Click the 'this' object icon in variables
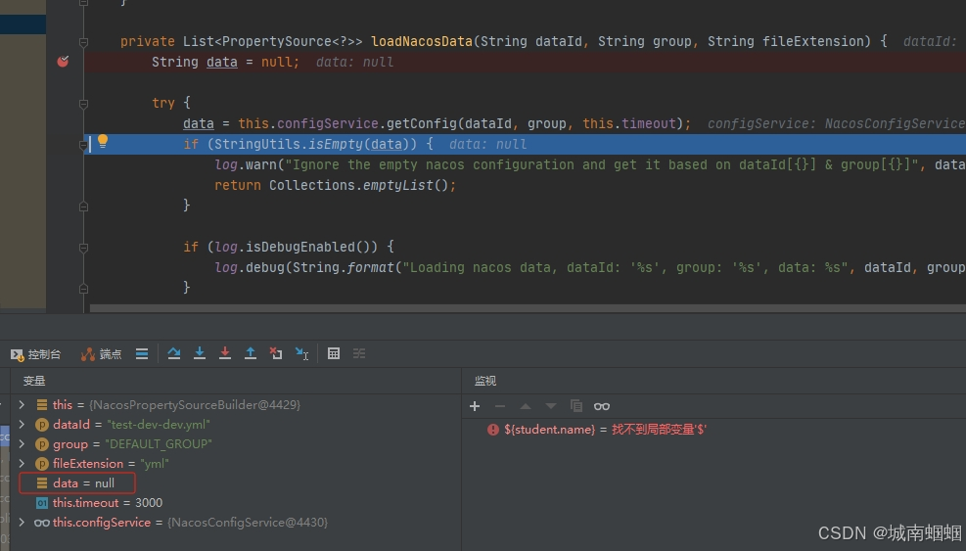966x551 pixels. pos(42,405)
